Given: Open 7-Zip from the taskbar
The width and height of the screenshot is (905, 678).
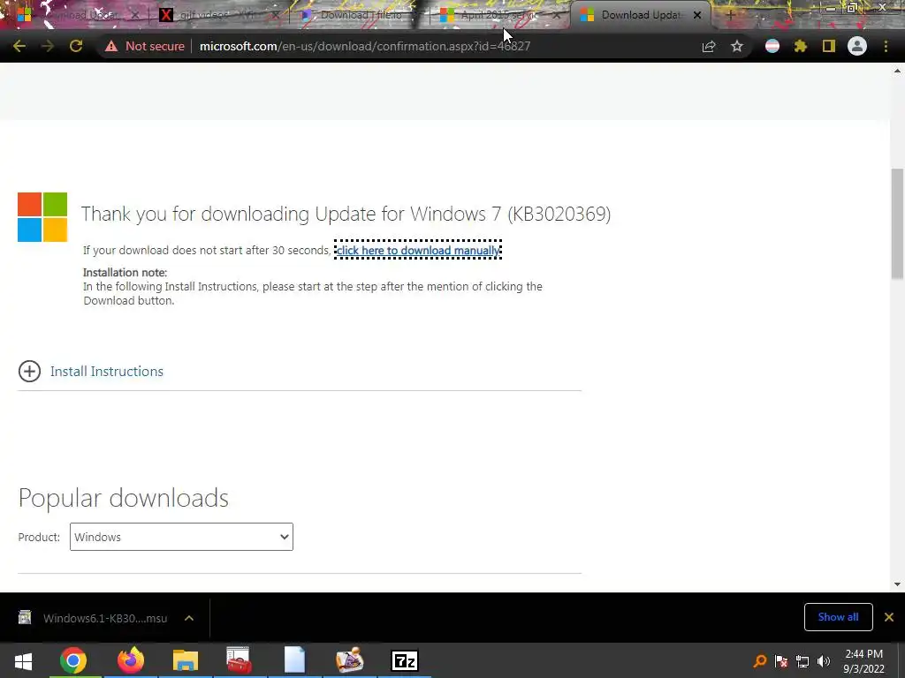Looking at the screenshot, I should (x=404, y=660).
